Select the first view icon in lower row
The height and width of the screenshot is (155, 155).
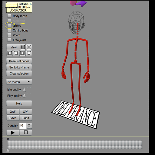click(x=10, y=53)
